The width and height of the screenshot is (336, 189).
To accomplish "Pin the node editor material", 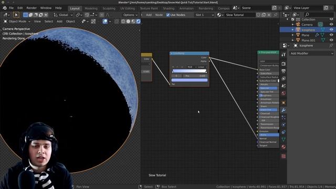I will click(x=276, y=15).
